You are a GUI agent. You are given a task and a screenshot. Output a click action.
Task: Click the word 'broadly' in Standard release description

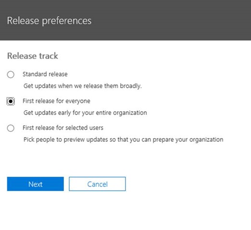(x=131, y=86)
